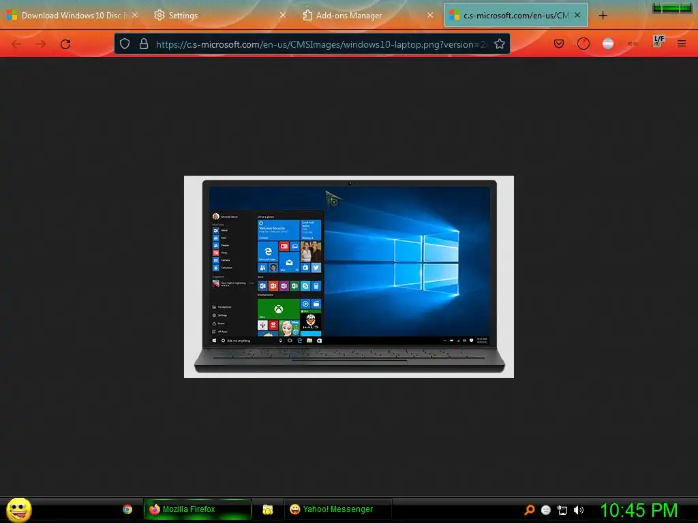This screenshot has height=523, width=698.
Task: Close the Add-ons Manager tab
Action: 430,15
